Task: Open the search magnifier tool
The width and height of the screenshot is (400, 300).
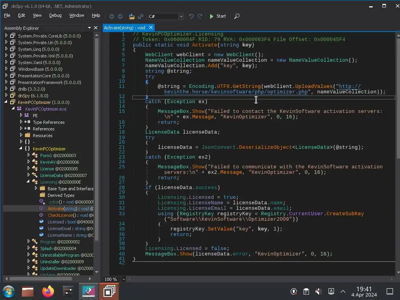Action: click(x=237, y=16)
